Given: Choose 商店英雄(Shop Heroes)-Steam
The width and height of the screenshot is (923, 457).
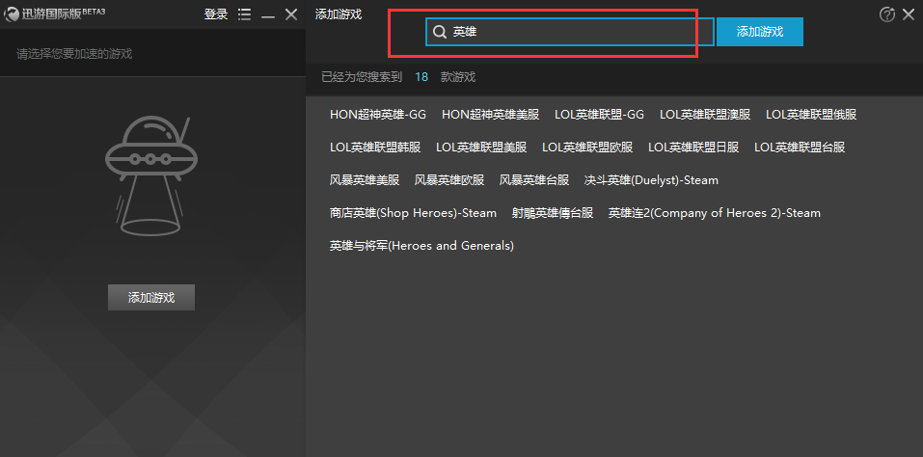Looking at the screenshot, I should 413,213.
